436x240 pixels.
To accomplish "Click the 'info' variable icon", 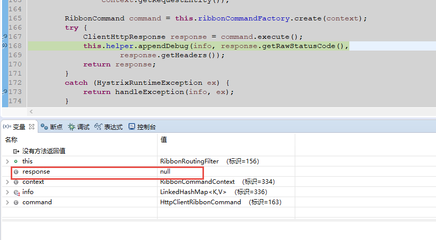I will point(16,192).
